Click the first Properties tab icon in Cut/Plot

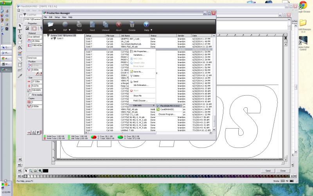pos(27,29)
